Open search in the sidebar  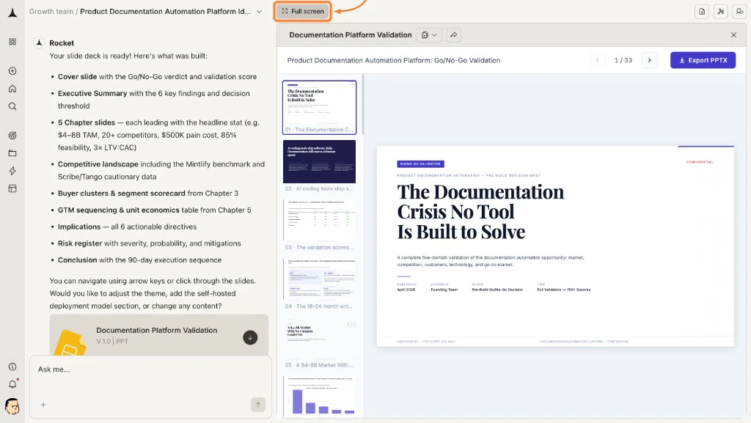point(12,106)
